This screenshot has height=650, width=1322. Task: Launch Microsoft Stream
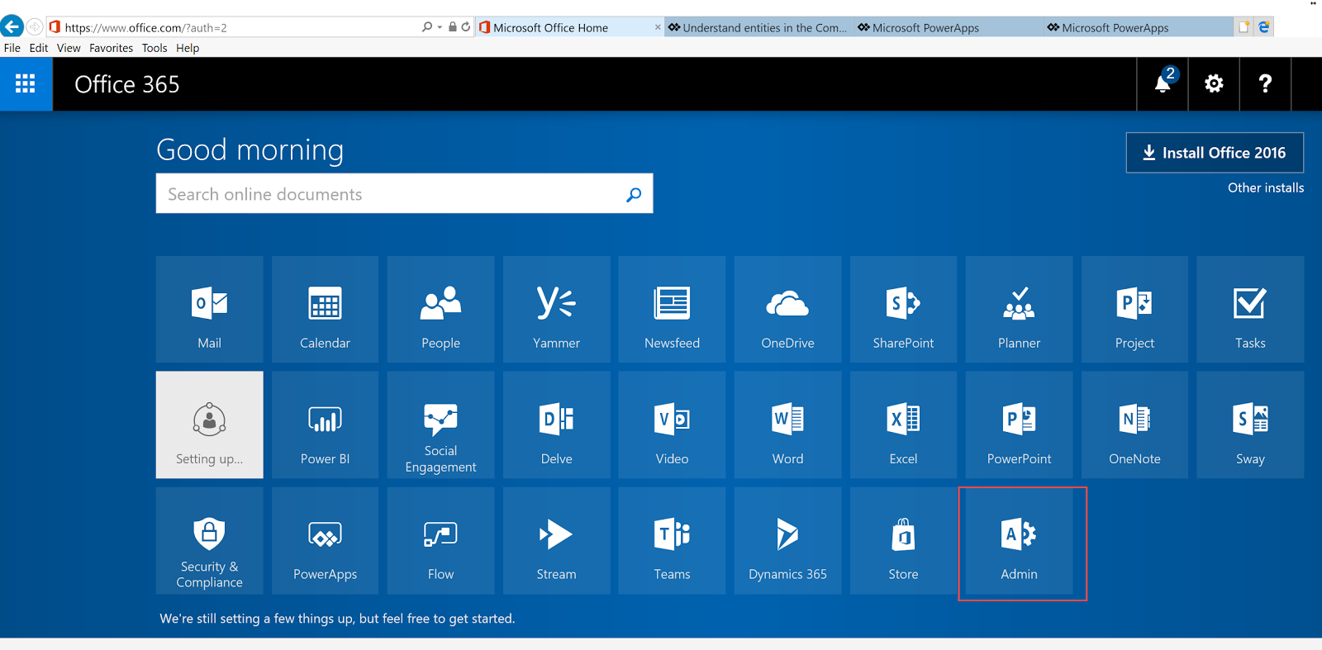point(556,540)
